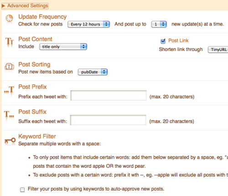Click the clock icon beside Update Frequency
The image size is (228, 196).
click(9, 18)
